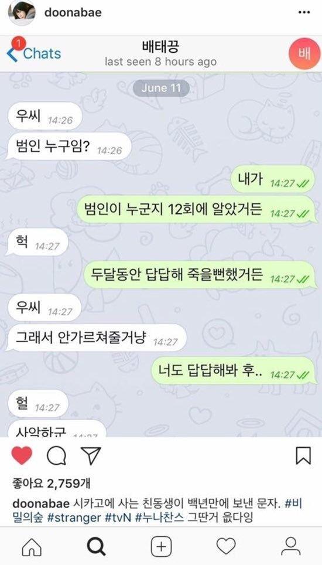Go to the Home tab icon
The width and height of the screenshot is (322, 565).
pos(32,547)
